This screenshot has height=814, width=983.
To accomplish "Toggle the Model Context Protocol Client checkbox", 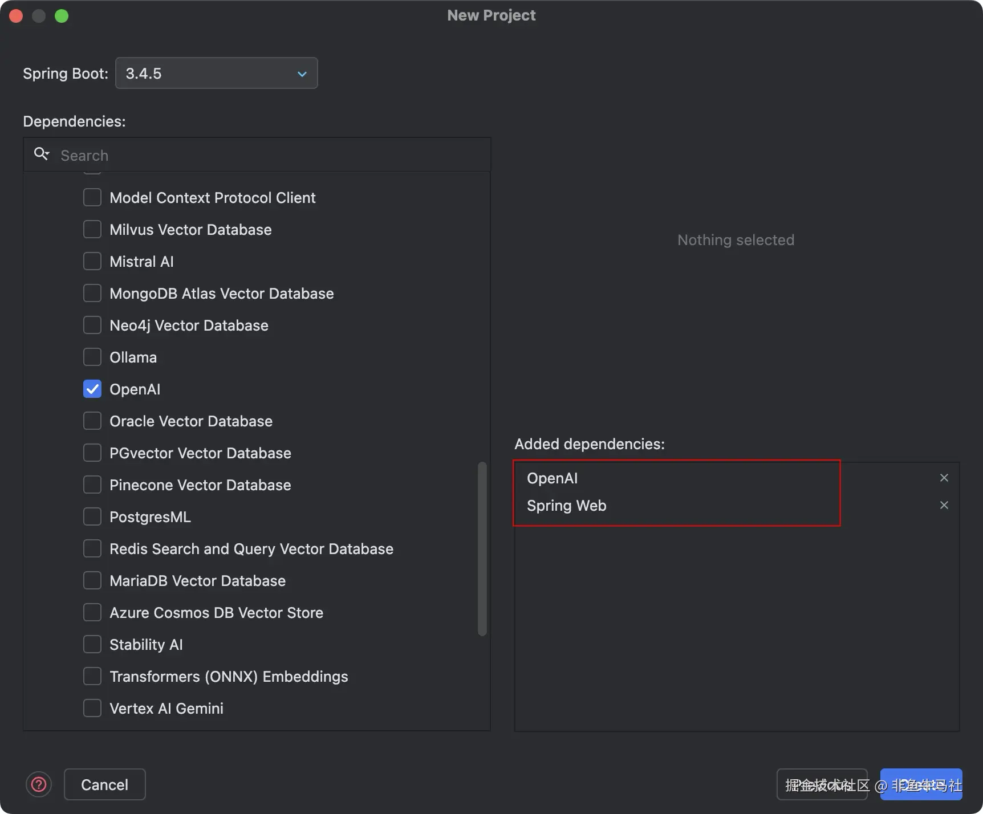I will (x=92, y=197).
